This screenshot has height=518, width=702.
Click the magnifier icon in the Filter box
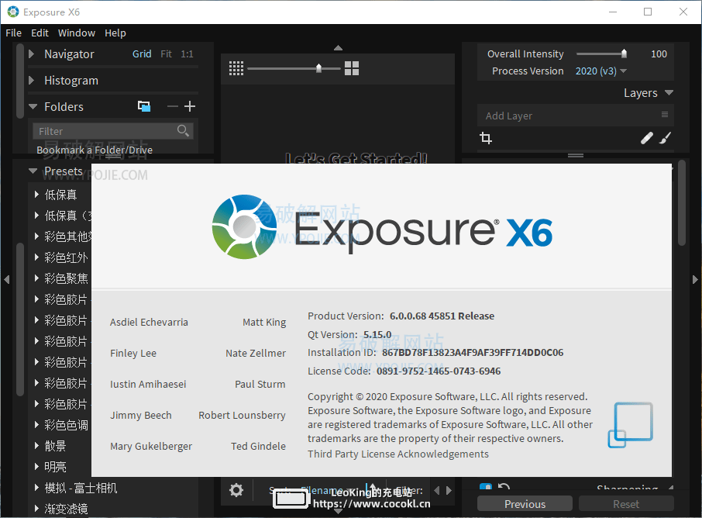tap(183, 130)
